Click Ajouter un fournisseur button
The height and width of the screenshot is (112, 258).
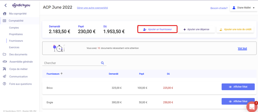157,30
